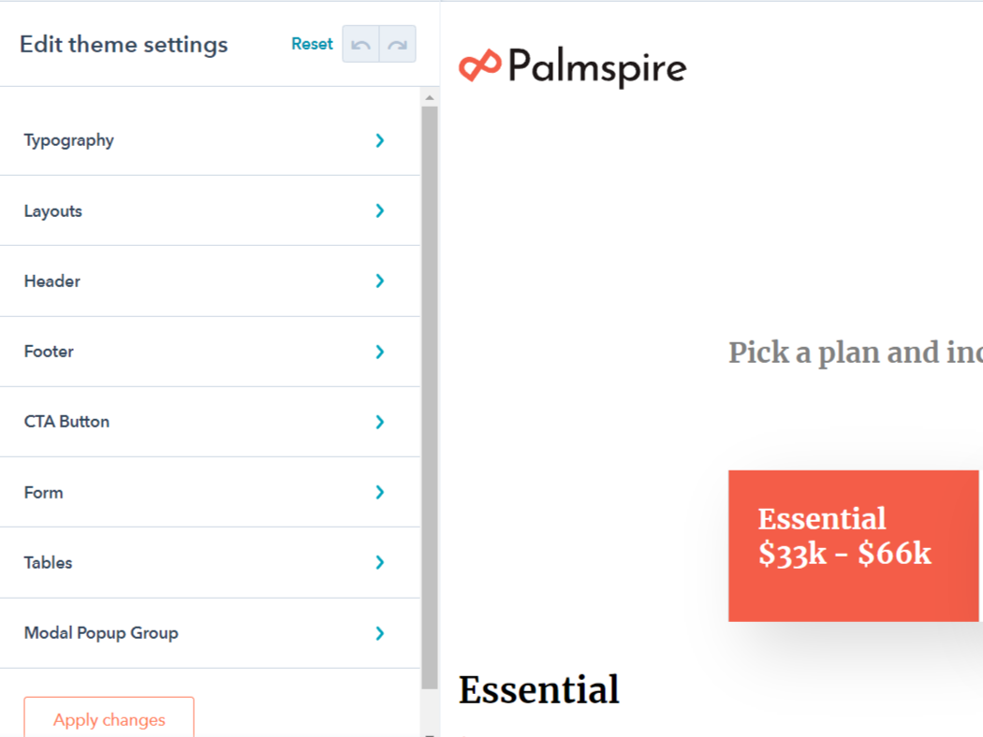Expand the Modal Popup Group section
Screen dimensions: 983x737
pyautogui.click(x=380, y=633)
